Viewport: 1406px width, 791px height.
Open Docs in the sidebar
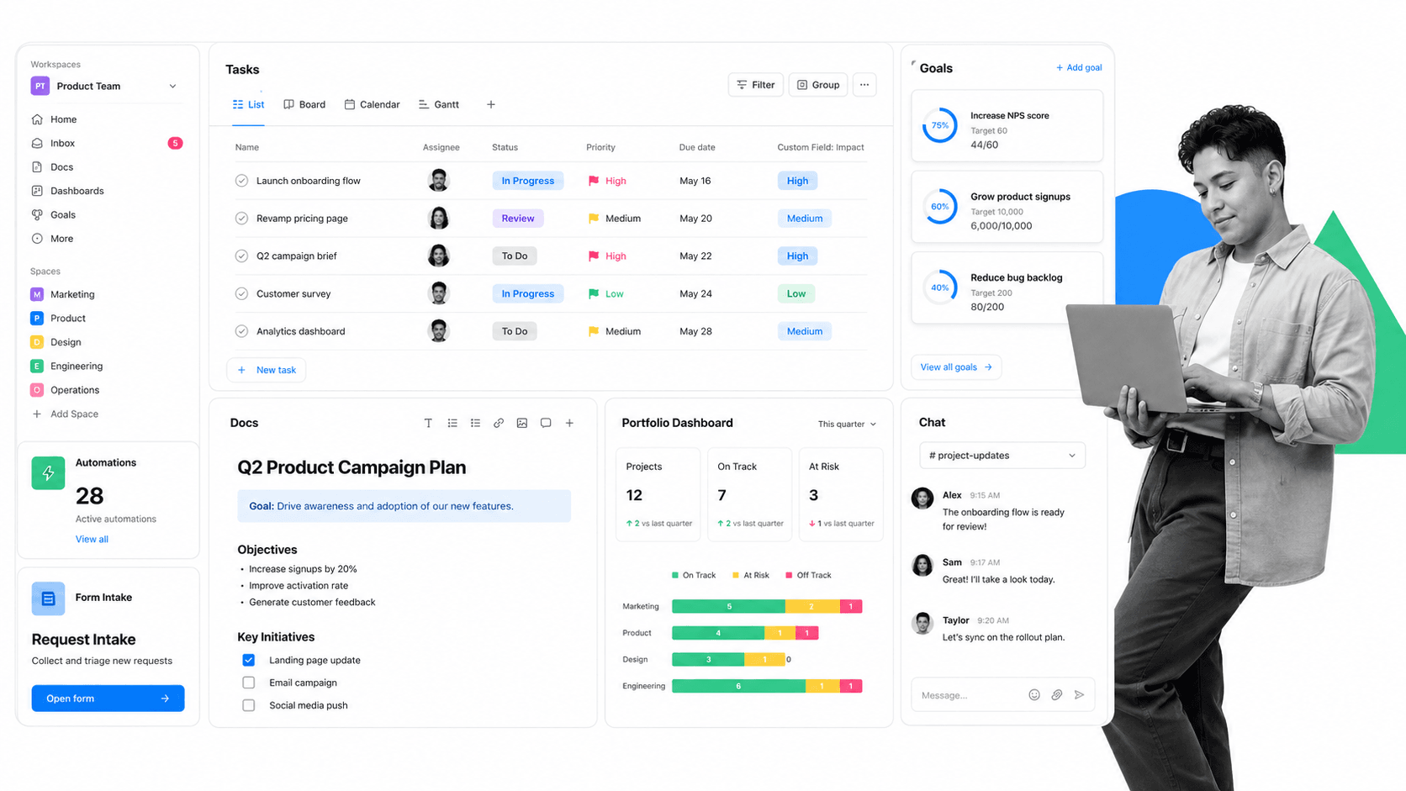coord(52,167)
